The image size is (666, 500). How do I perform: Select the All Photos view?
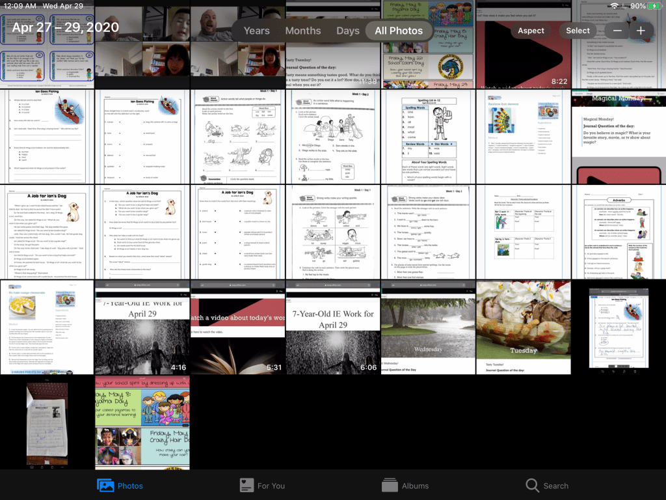pyautogui.click(x=399, y=31)
